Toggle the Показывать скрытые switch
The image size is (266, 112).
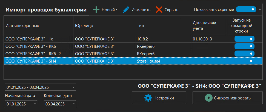tap(246, 10)
